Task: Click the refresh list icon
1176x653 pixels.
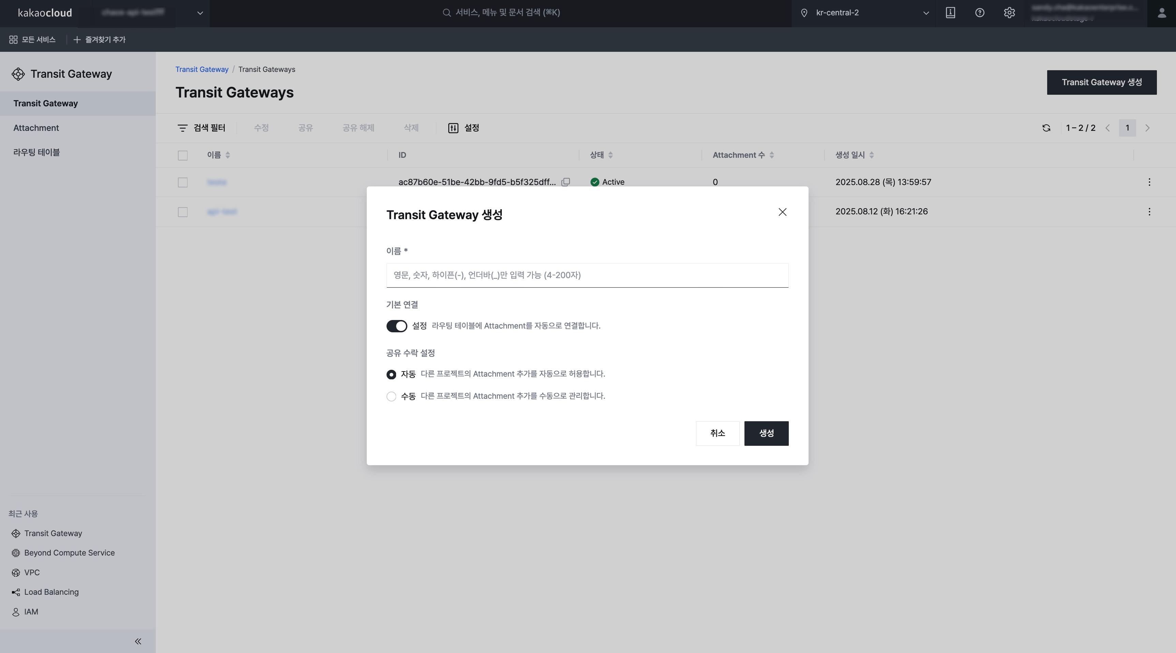Action: [x=1046, y=128]
